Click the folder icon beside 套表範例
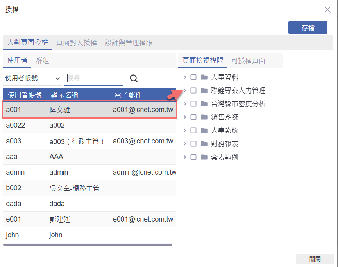 [204, 157]
